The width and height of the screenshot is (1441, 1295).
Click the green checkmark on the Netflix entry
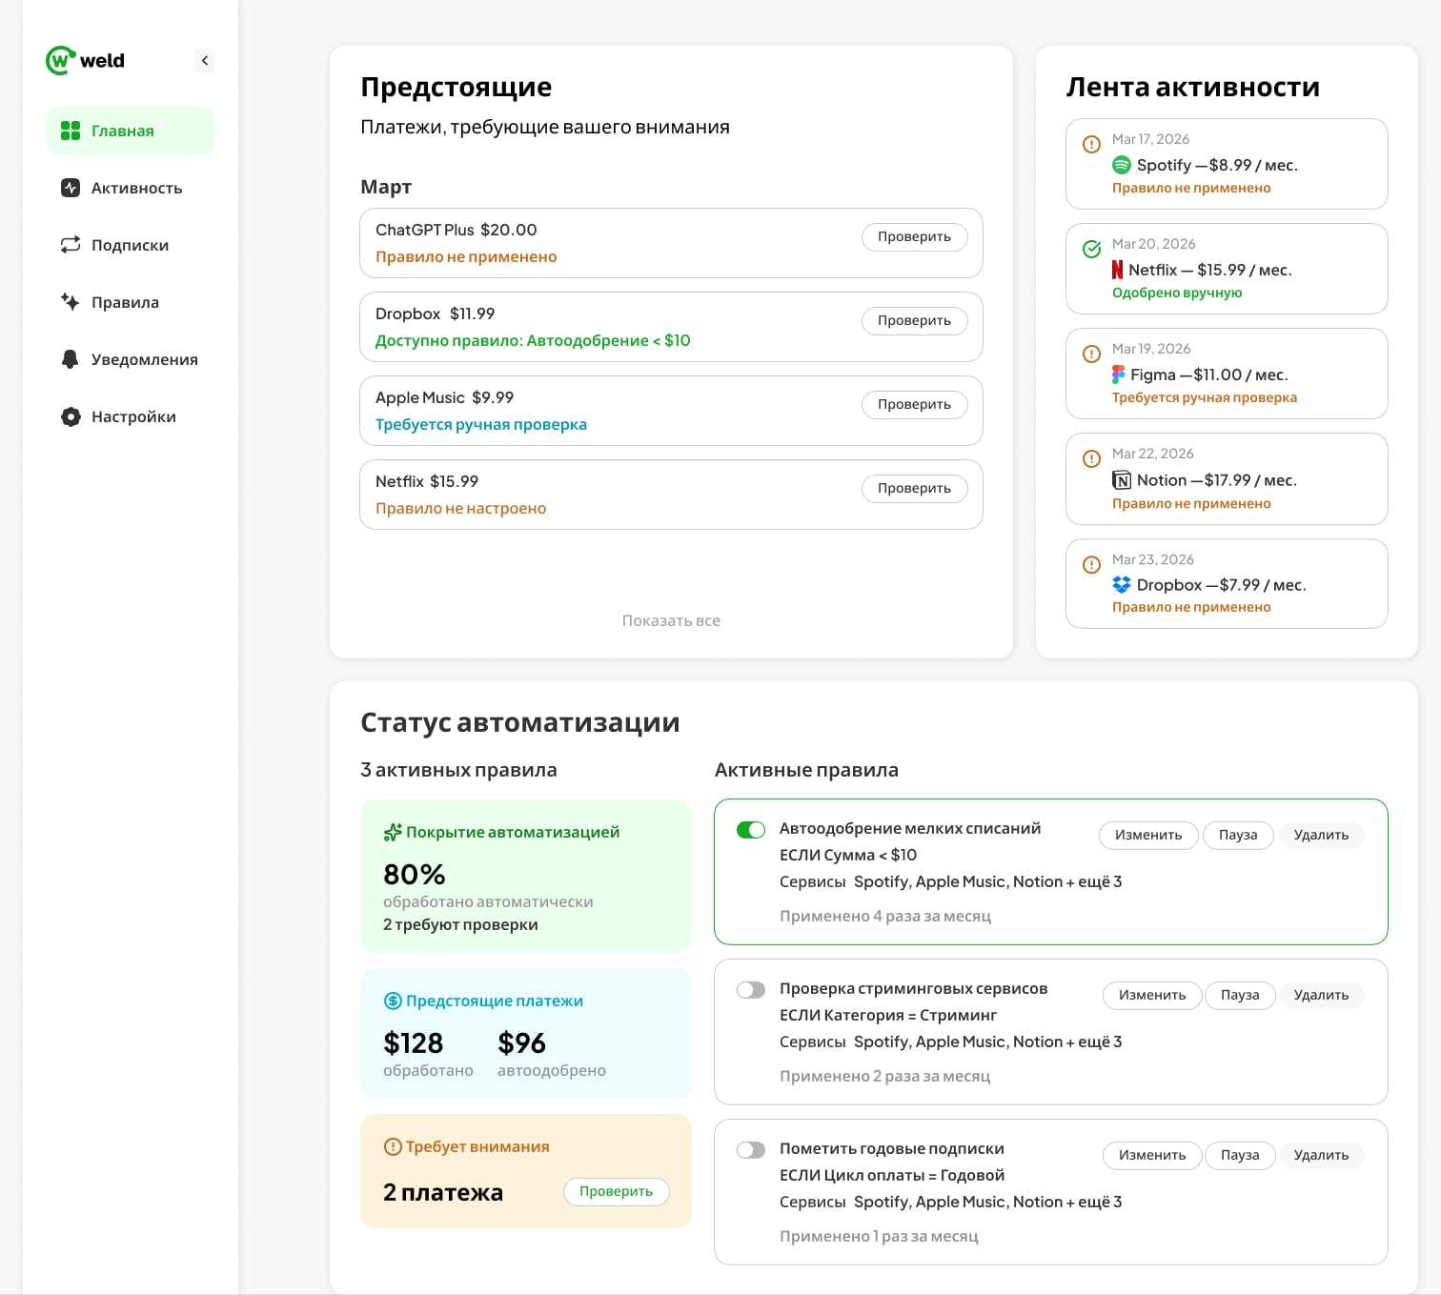coord(1092,250)
